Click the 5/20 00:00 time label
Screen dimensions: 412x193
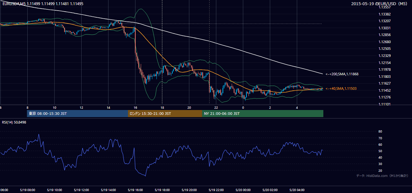pyautogui.click(x=243, y=190)
